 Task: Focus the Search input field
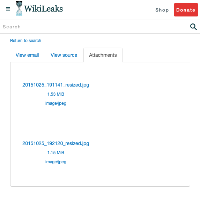point(95,27)
